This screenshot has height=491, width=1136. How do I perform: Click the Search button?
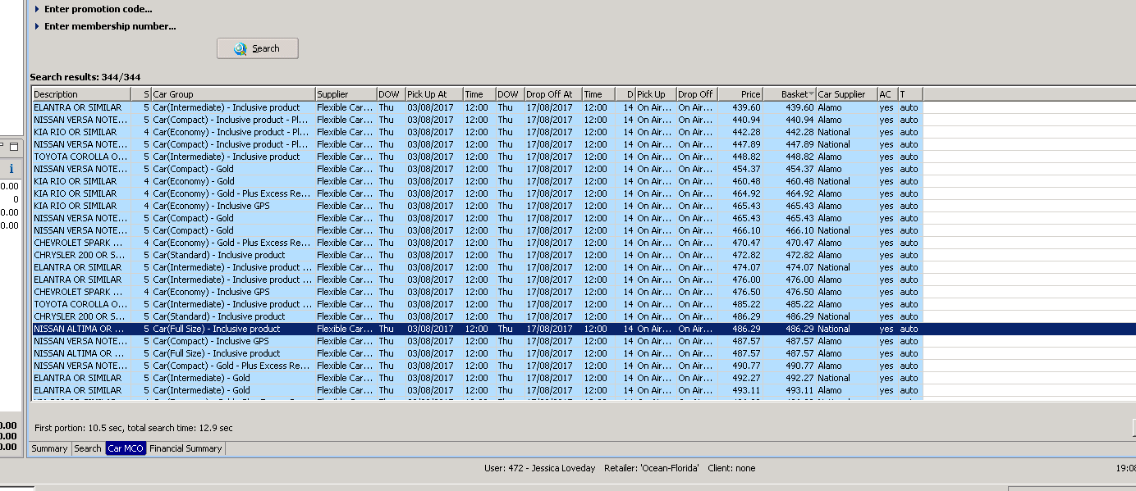[x=258, y=48]
